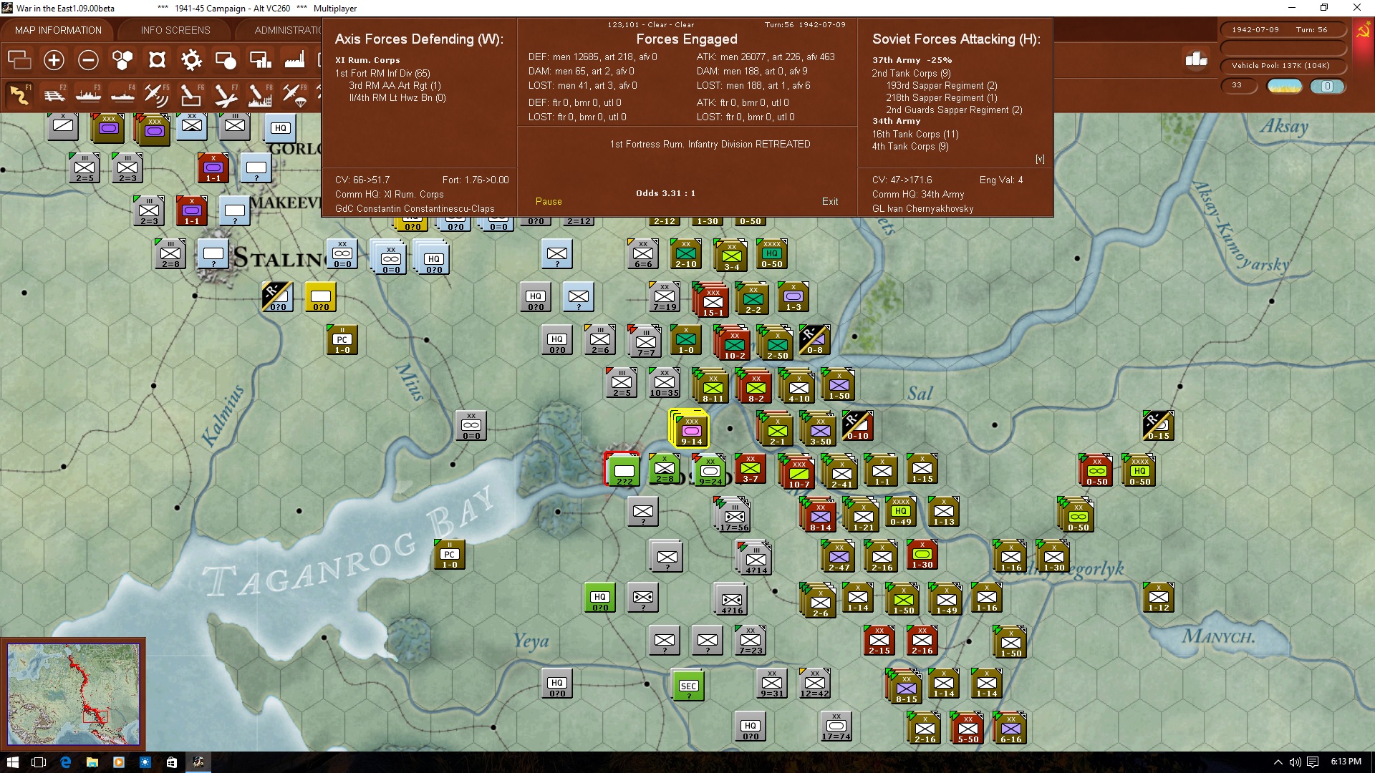
Task: Show hidden system tray icons
Action: click(1278, 762)
